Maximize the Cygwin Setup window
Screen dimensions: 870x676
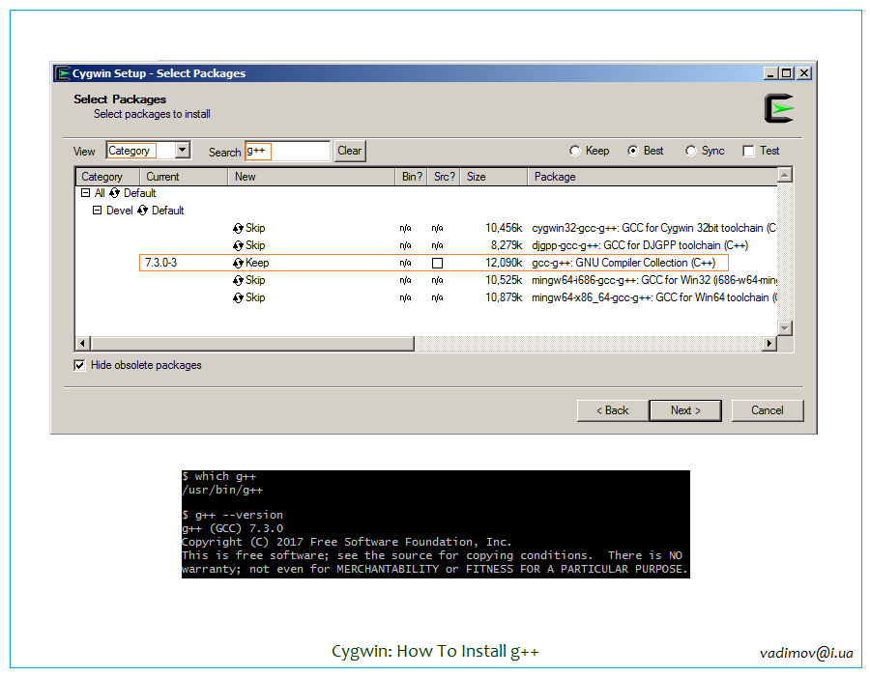[x=786, y=73]
